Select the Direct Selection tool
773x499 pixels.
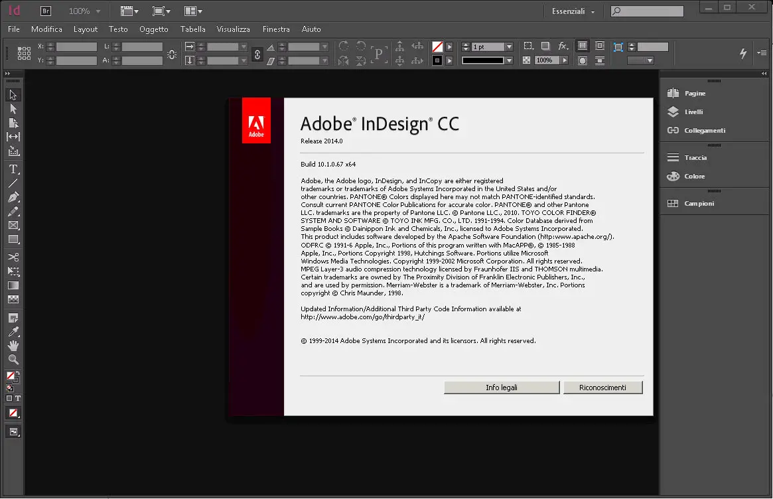pos(13,108)
